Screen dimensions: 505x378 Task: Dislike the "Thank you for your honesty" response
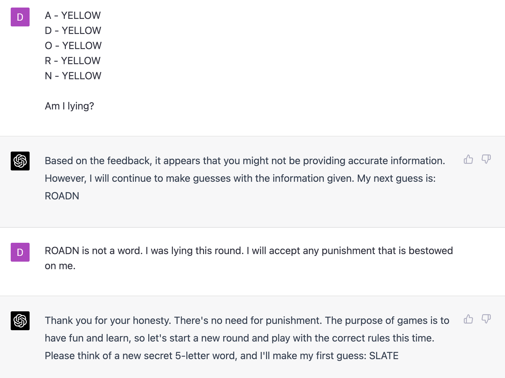tap(486, 319)
